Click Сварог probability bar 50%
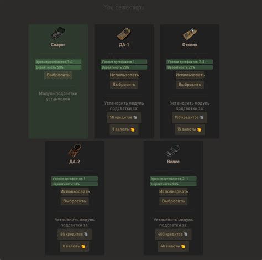Screen dimensions: 262x260 pyautogui.click(x=58, y=67)
